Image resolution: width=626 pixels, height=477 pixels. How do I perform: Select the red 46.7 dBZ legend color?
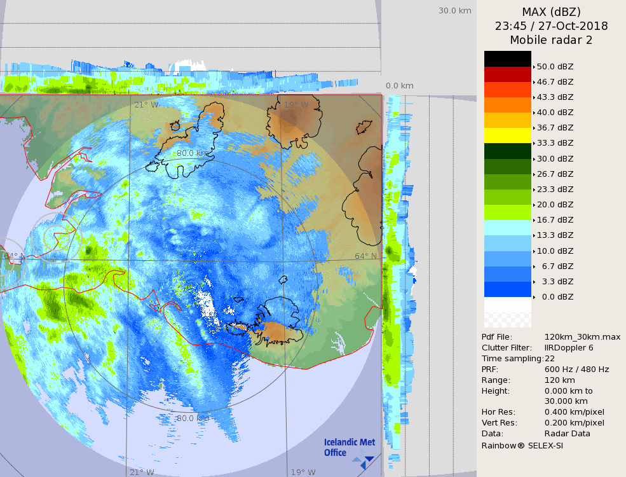[507, 74]
